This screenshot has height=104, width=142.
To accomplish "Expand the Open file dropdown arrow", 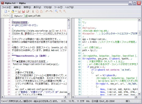I will click(x=16, y=11).
